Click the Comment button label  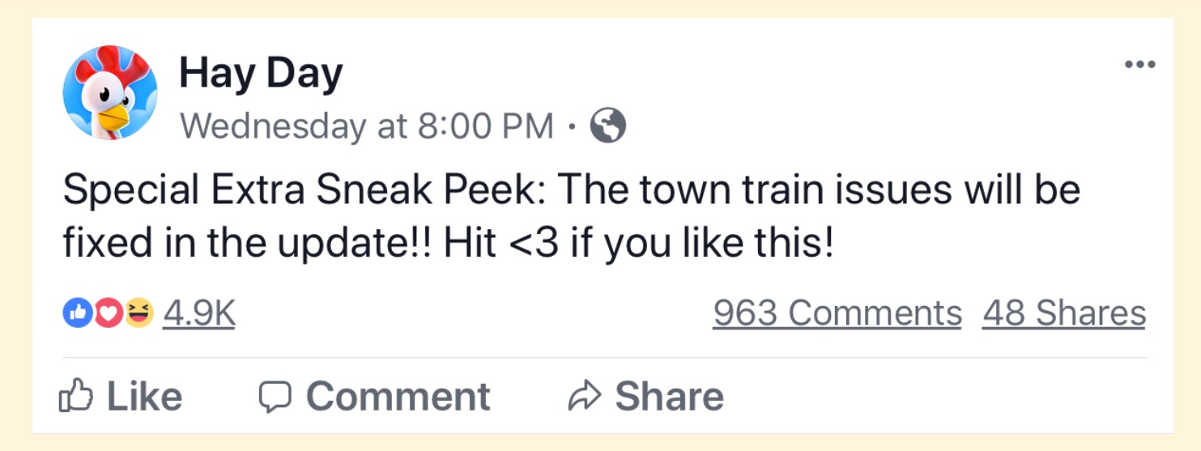(x=398, y=397)
